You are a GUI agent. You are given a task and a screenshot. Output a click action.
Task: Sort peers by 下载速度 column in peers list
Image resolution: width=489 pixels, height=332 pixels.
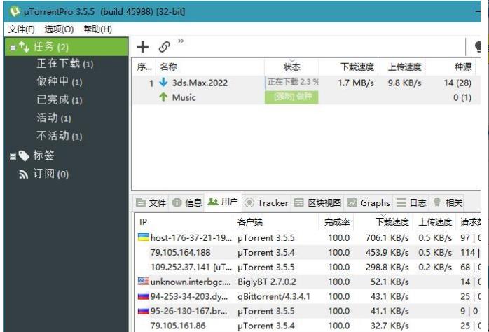pos(383,221)
